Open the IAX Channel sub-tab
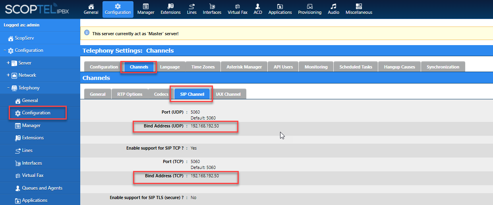This screenshot has width=493, height=205. (228, 94)
